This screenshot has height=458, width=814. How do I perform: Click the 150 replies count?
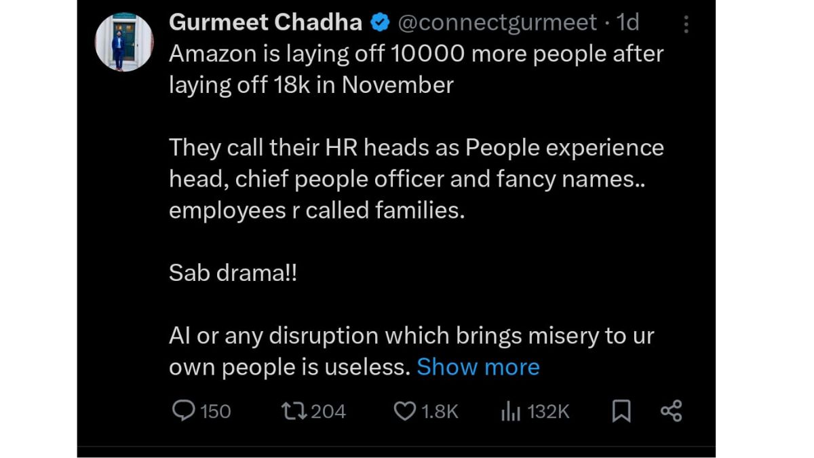(216, 411)
